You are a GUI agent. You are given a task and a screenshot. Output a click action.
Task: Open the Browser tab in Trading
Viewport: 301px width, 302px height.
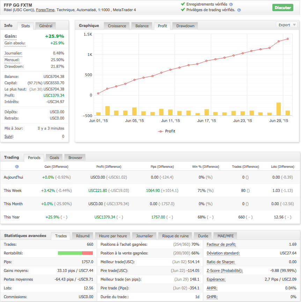75,158
